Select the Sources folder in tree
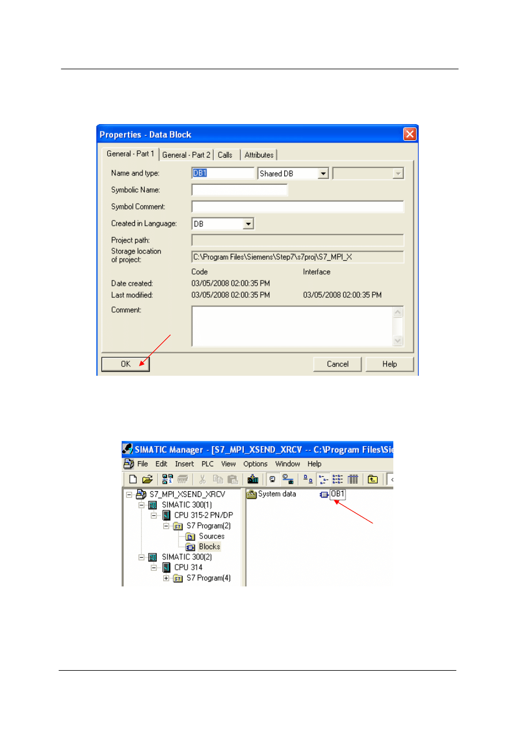The height and width of the screenshot is (729, 515). point(211,536)
